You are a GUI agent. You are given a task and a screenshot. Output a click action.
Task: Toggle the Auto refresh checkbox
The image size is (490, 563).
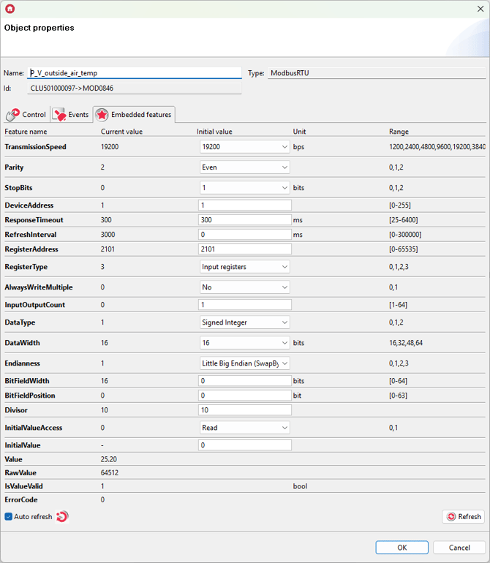(x=9, y=517)
